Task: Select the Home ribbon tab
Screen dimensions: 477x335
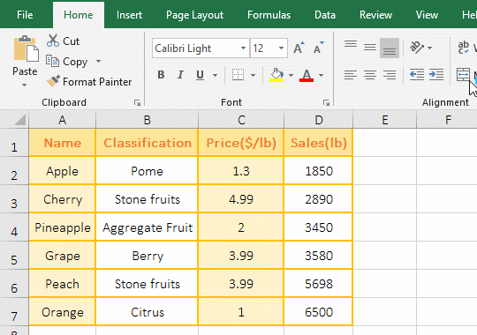Action: 79,15
